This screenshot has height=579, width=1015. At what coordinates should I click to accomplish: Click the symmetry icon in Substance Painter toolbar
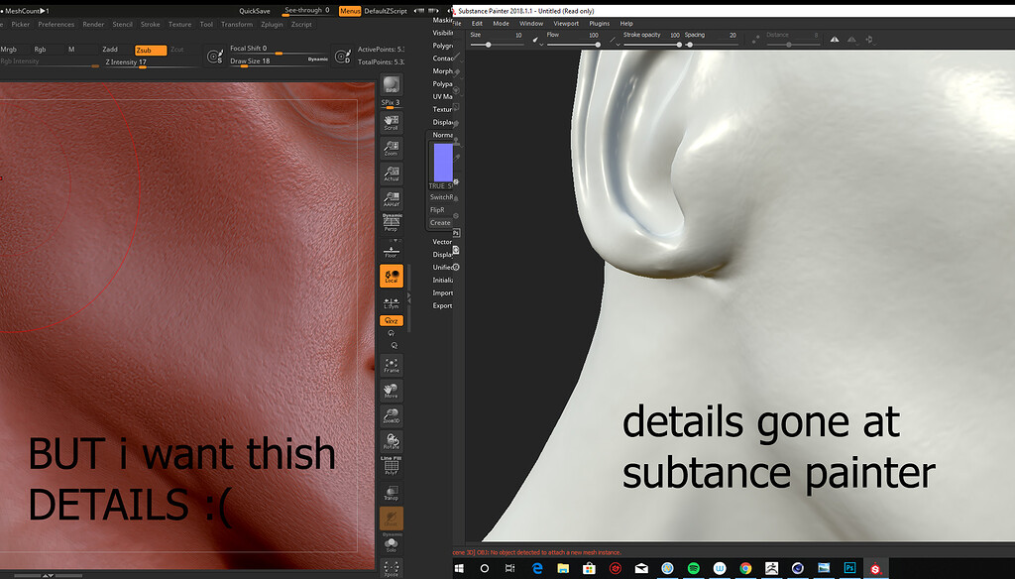tap(835, 40)
